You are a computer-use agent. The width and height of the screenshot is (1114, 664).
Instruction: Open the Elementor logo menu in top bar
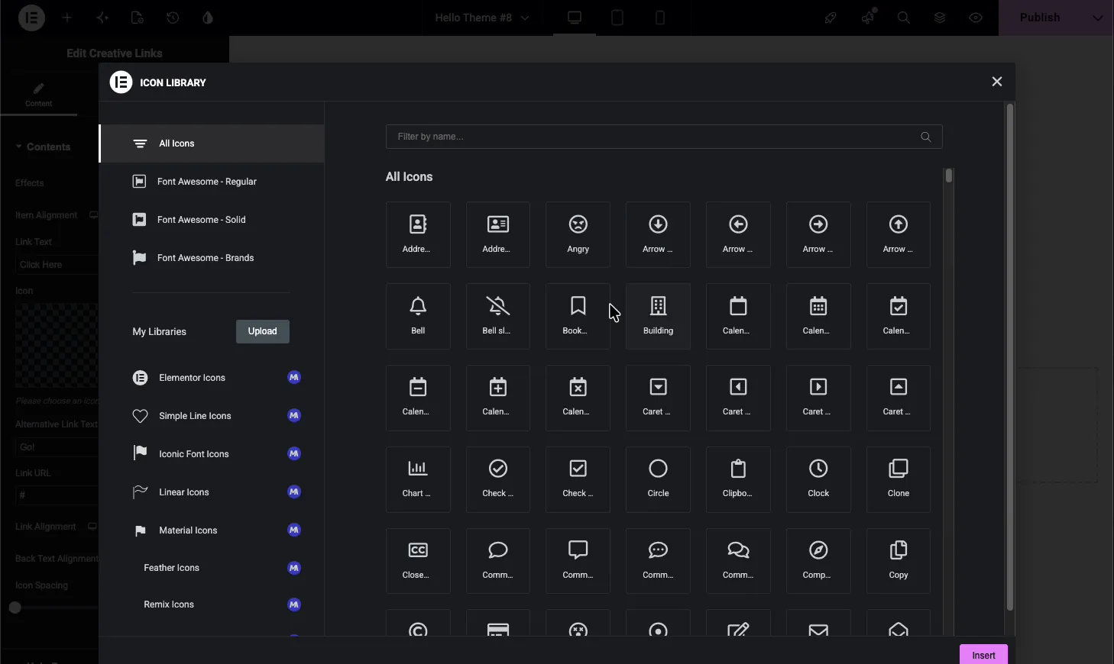pyautogui.click(x=31, y=18)
